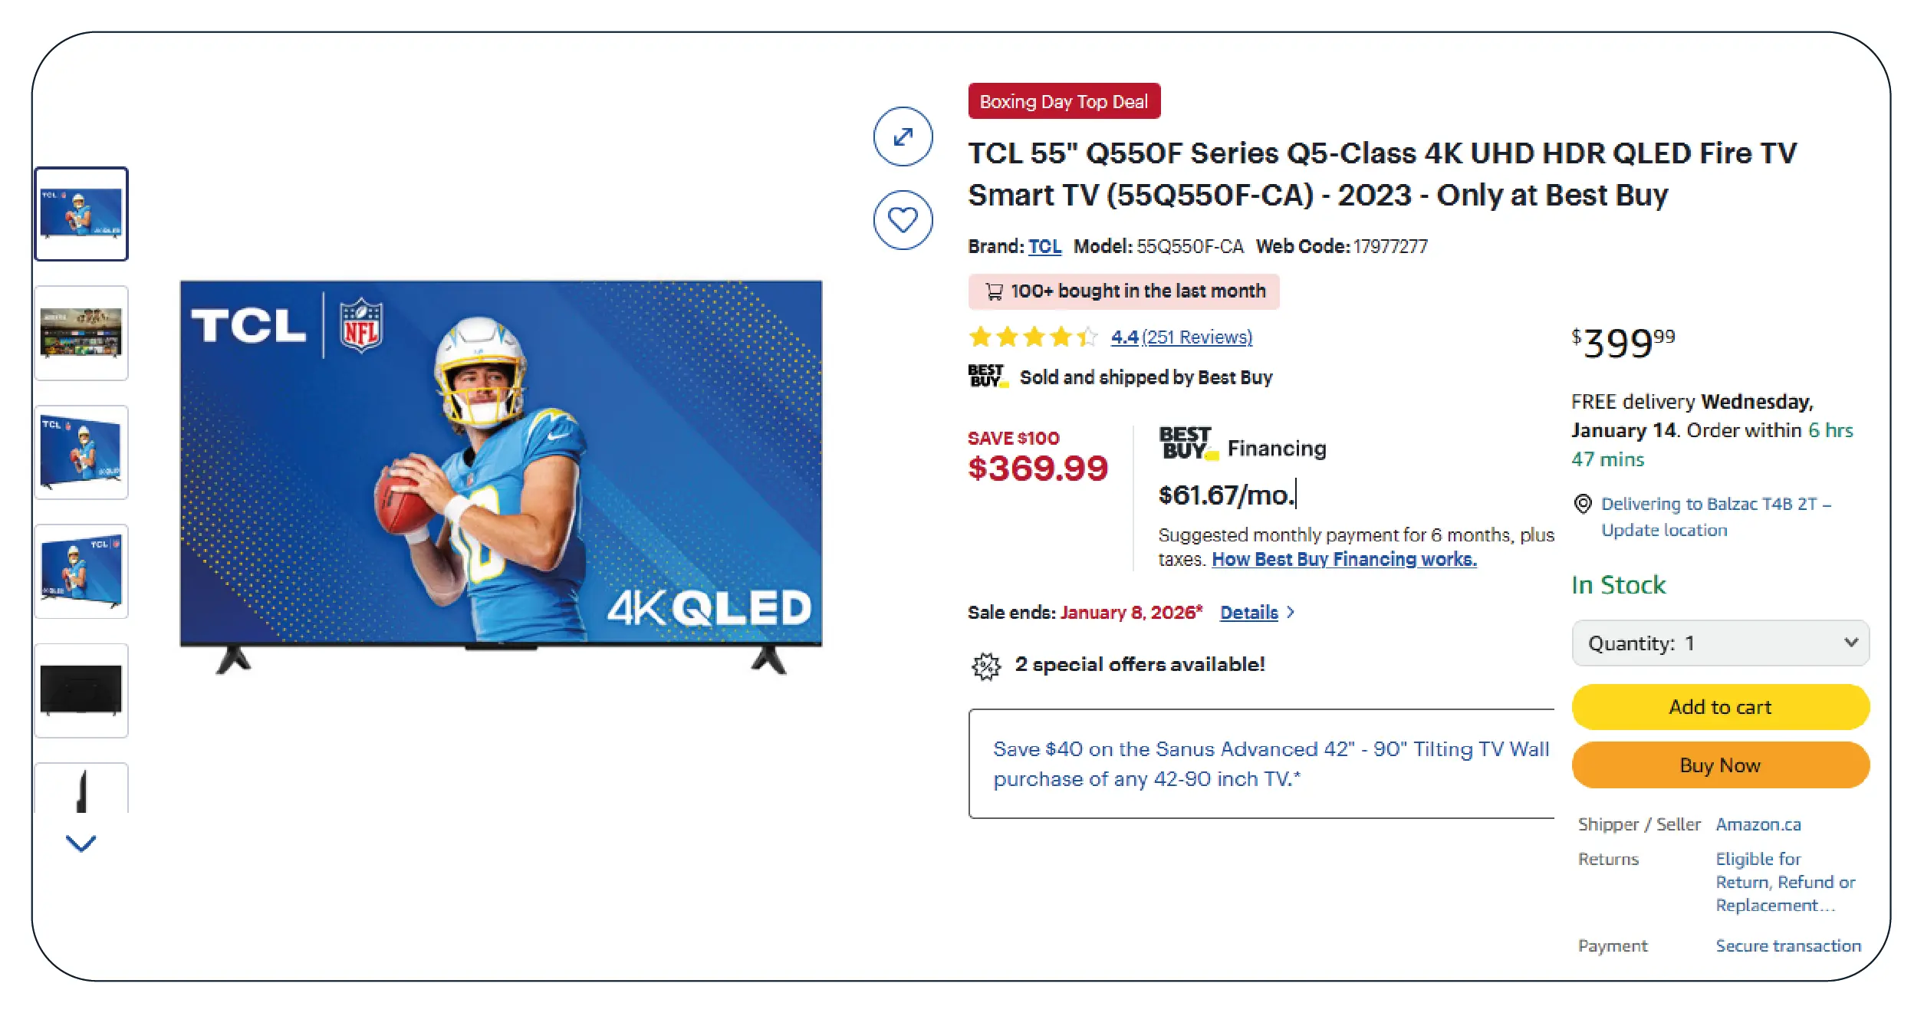Click the shopping cart bought-last-month icon
The image size is (1924, 1013).
point(994,291)
